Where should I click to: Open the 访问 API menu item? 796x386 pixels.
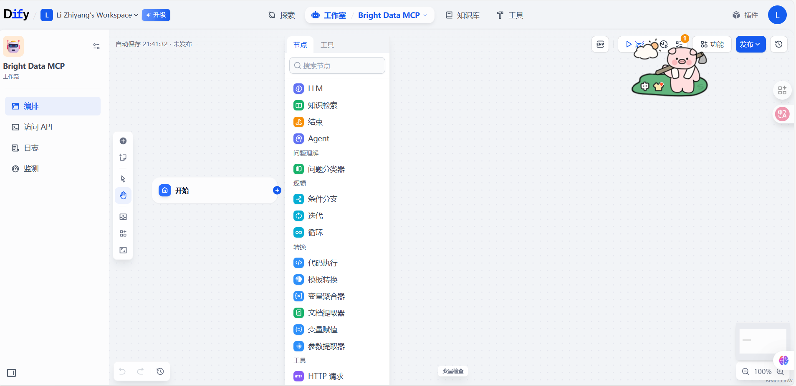pos(53,127)
